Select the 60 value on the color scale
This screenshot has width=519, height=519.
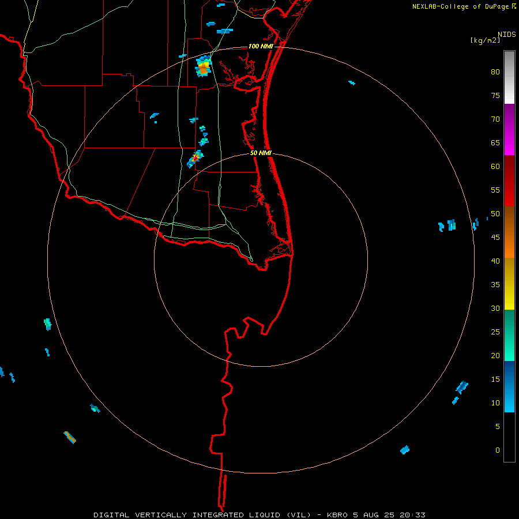(495, 167)
